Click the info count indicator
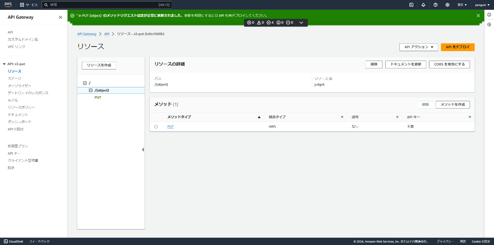494x245 pixels. (x=280, y=23)
